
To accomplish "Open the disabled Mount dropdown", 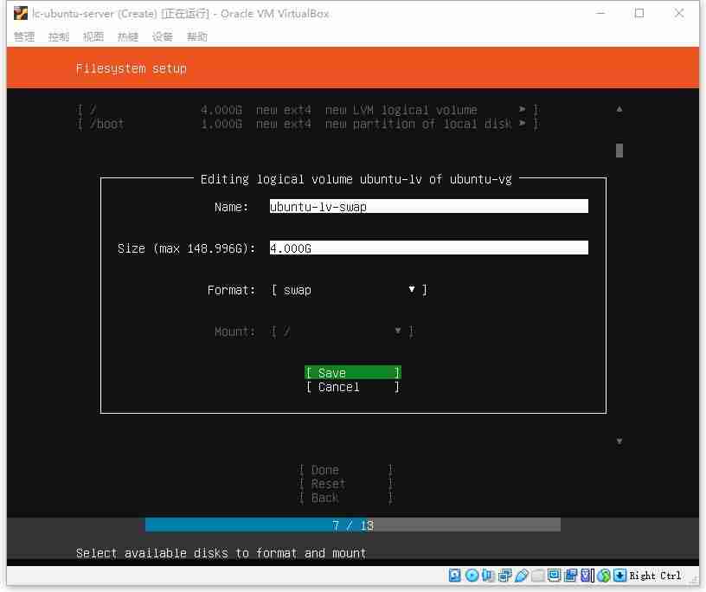I will (x=343, y=331).
